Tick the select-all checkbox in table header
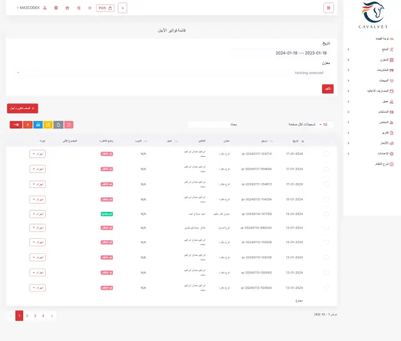 click(326, 141)
